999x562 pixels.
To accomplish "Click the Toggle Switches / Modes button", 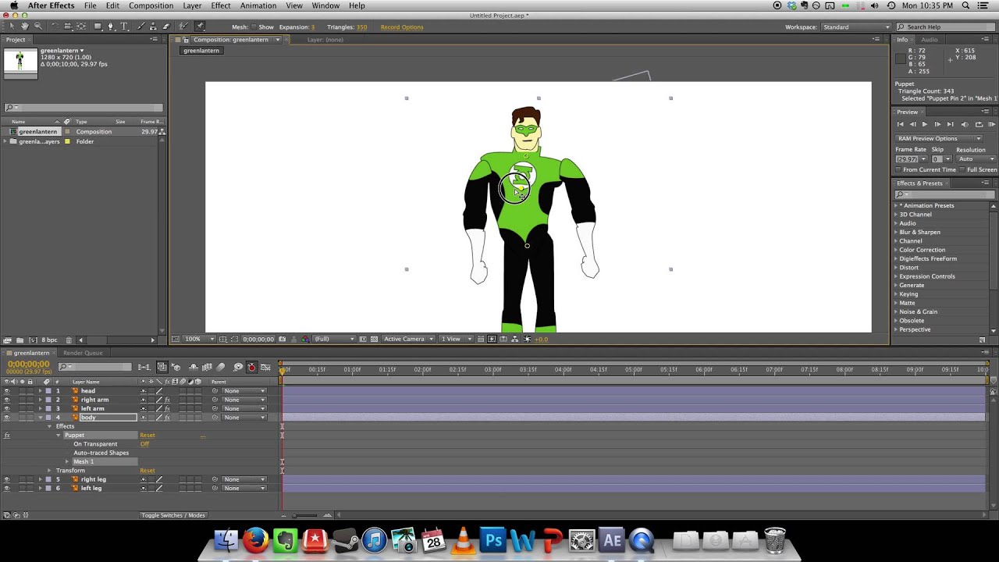I will click(x=173, y=515).
